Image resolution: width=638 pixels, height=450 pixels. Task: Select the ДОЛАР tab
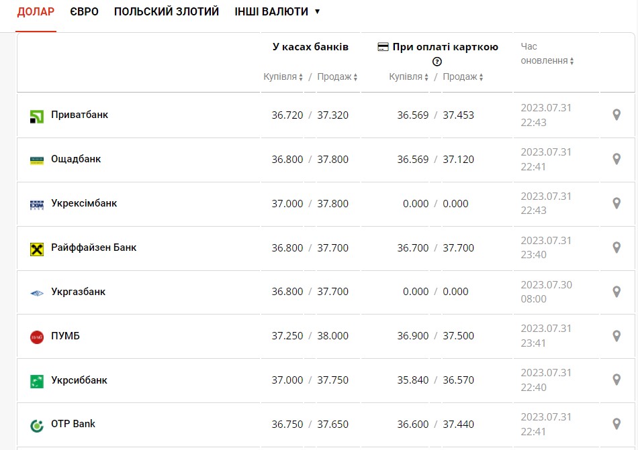click(36, 11)
